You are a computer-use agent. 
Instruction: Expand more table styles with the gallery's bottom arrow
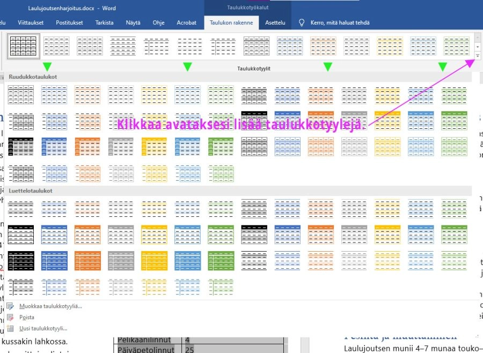(477, 55)
